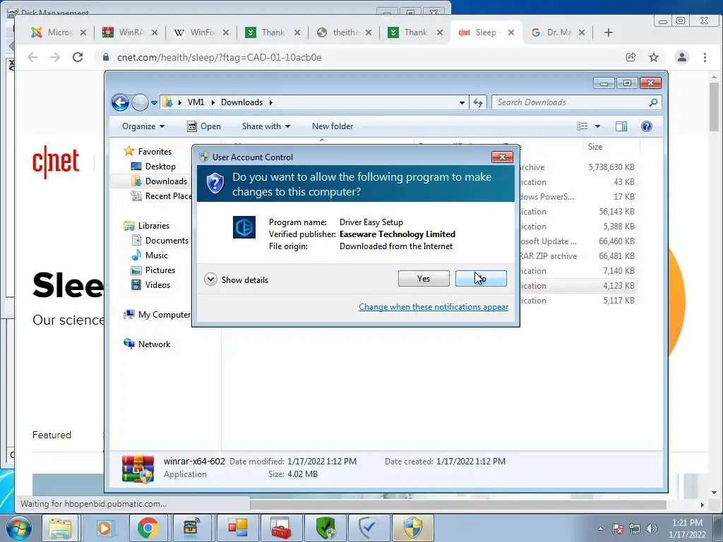Refresh the Downloads folder view

click(478, 102)
